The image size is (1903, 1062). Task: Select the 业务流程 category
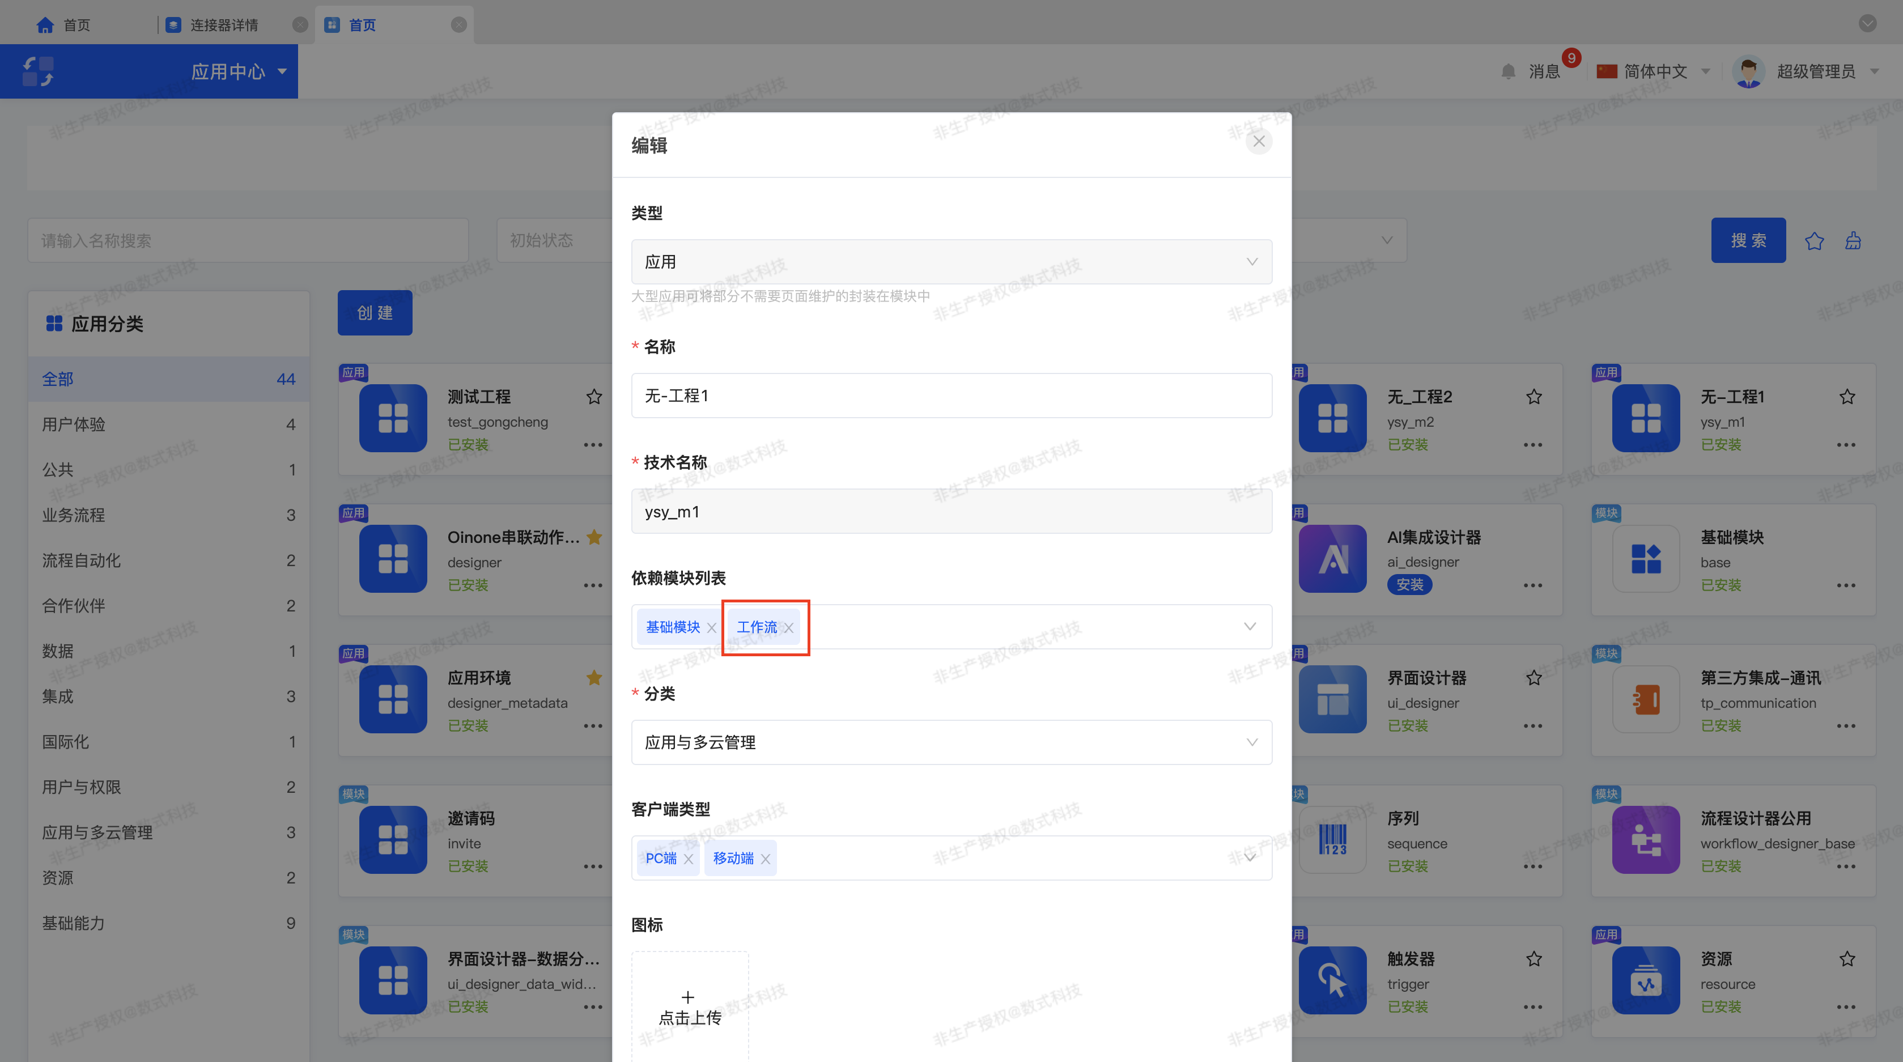168,515
